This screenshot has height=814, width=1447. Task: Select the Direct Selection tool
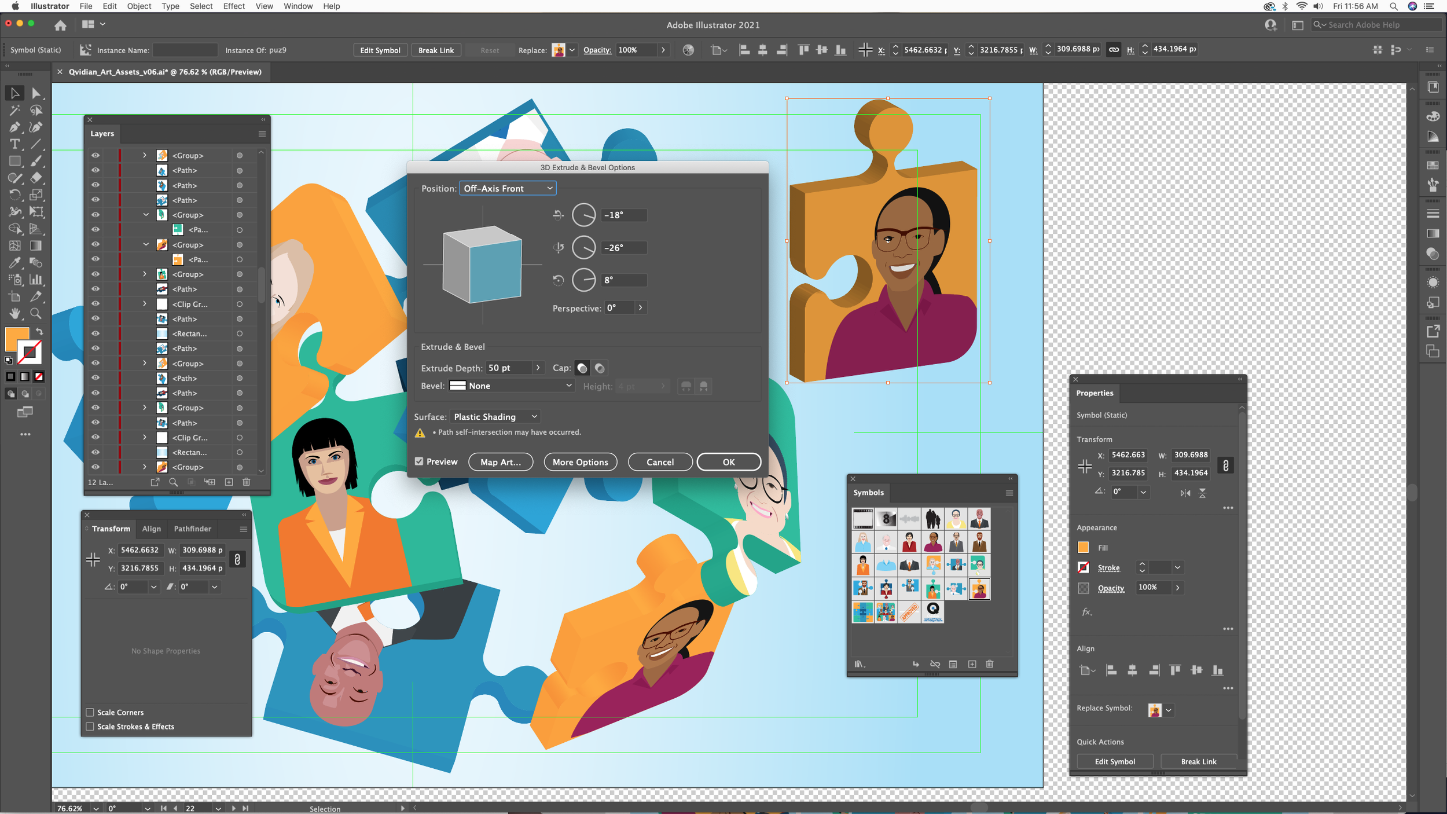[x=36, y=93]
